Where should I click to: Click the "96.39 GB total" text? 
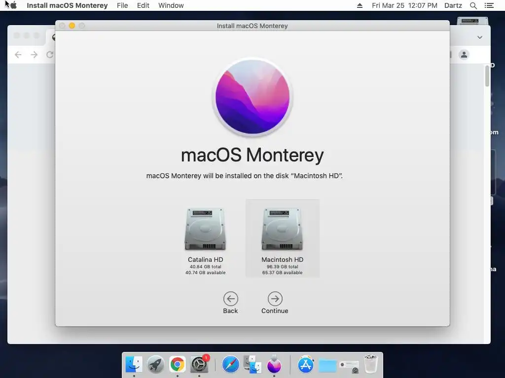[x=282, y=267]
